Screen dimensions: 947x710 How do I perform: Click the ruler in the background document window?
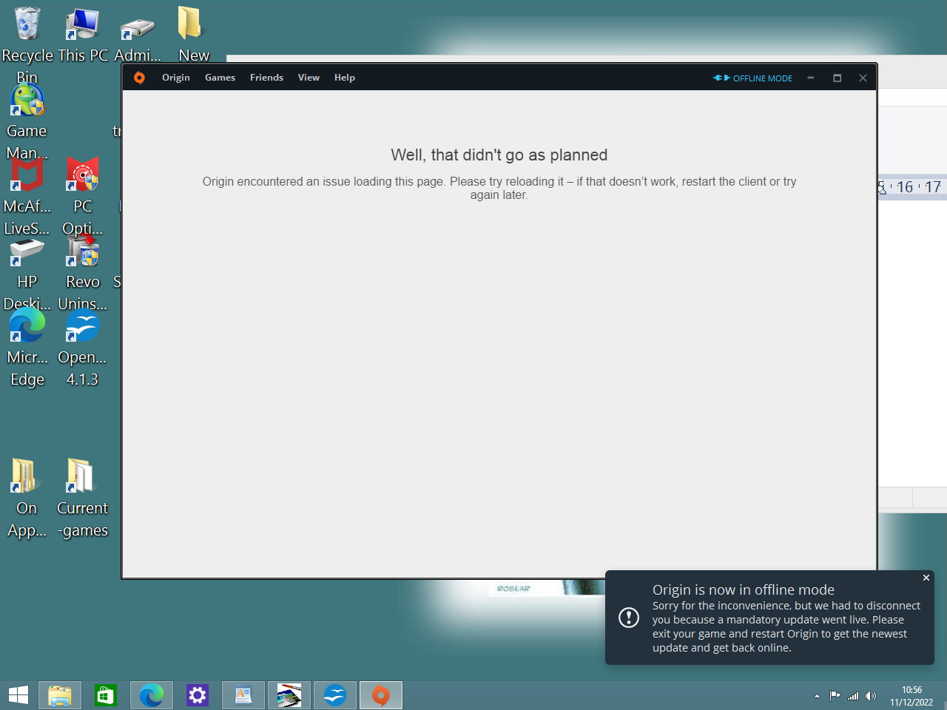pyautogui.click(x=912, y=187)
